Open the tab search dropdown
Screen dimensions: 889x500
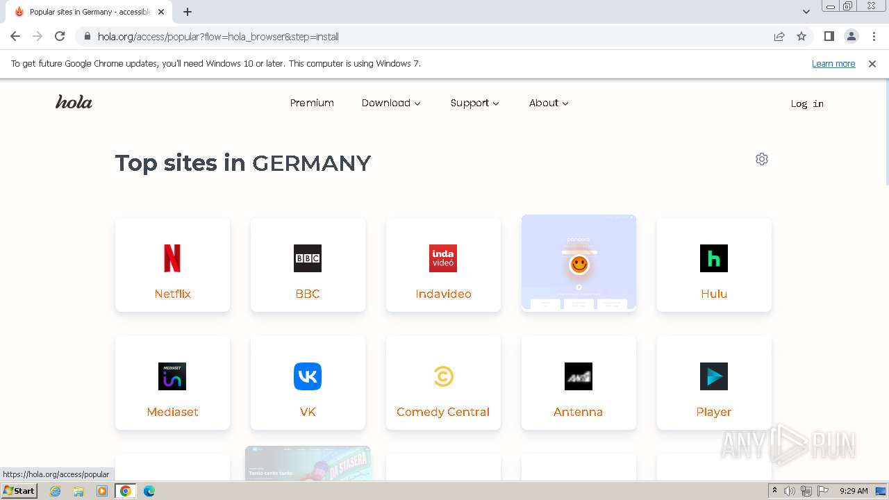pyautogui.click(x=806, y=12)
